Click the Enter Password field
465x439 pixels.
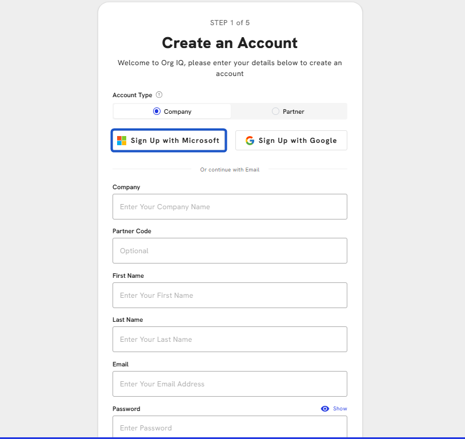click(230, 427)
